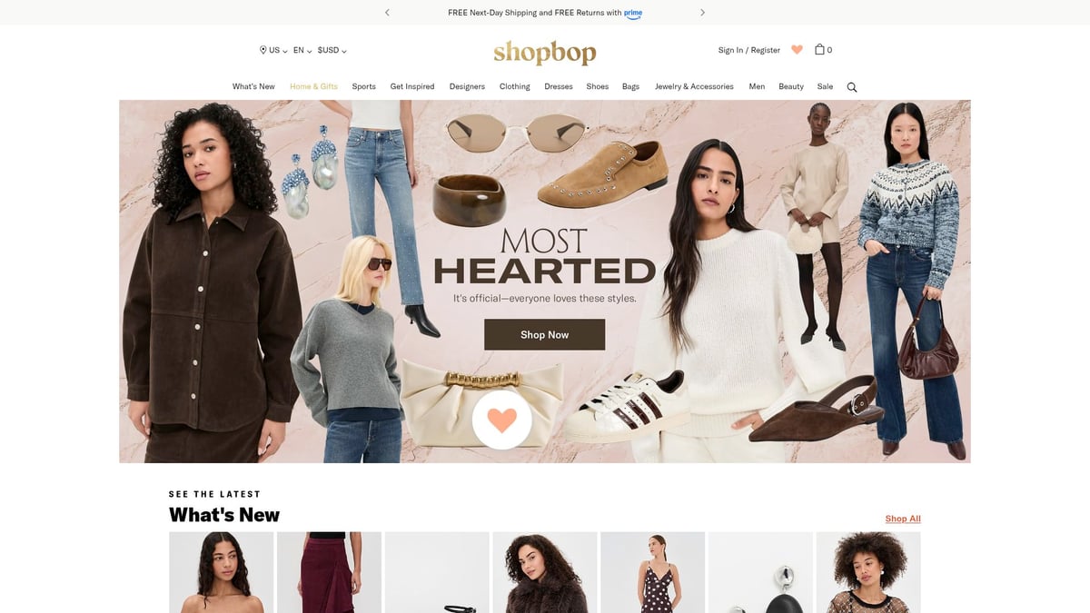1090x613 pixels.
Task: Open the burgundy skirt product thumbnail
Action: coord(329,572)
